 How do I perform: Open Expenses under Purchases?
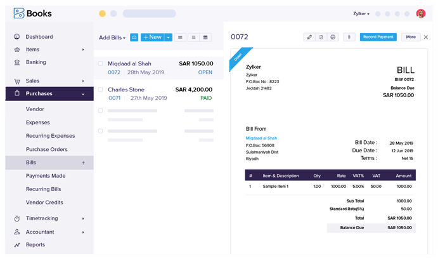point(37,123)
